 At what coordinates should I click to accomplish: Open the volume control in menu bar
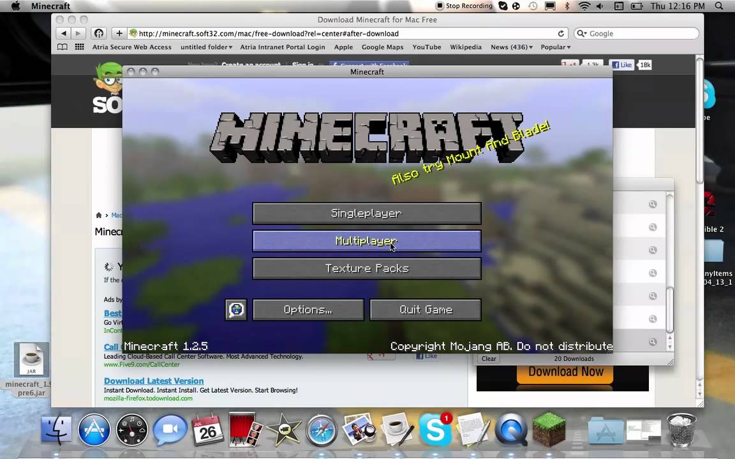tap(600, 6)
